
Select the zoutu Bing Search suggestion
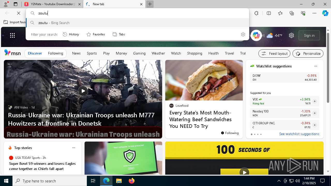pos(137,23)
